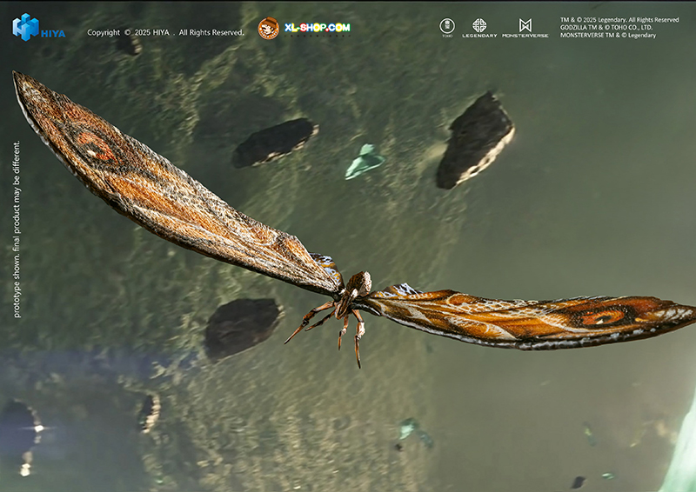
Task: Click the Copyright 2025 HIYA notice
Action: pyautogui.click(x=165, y=33)
